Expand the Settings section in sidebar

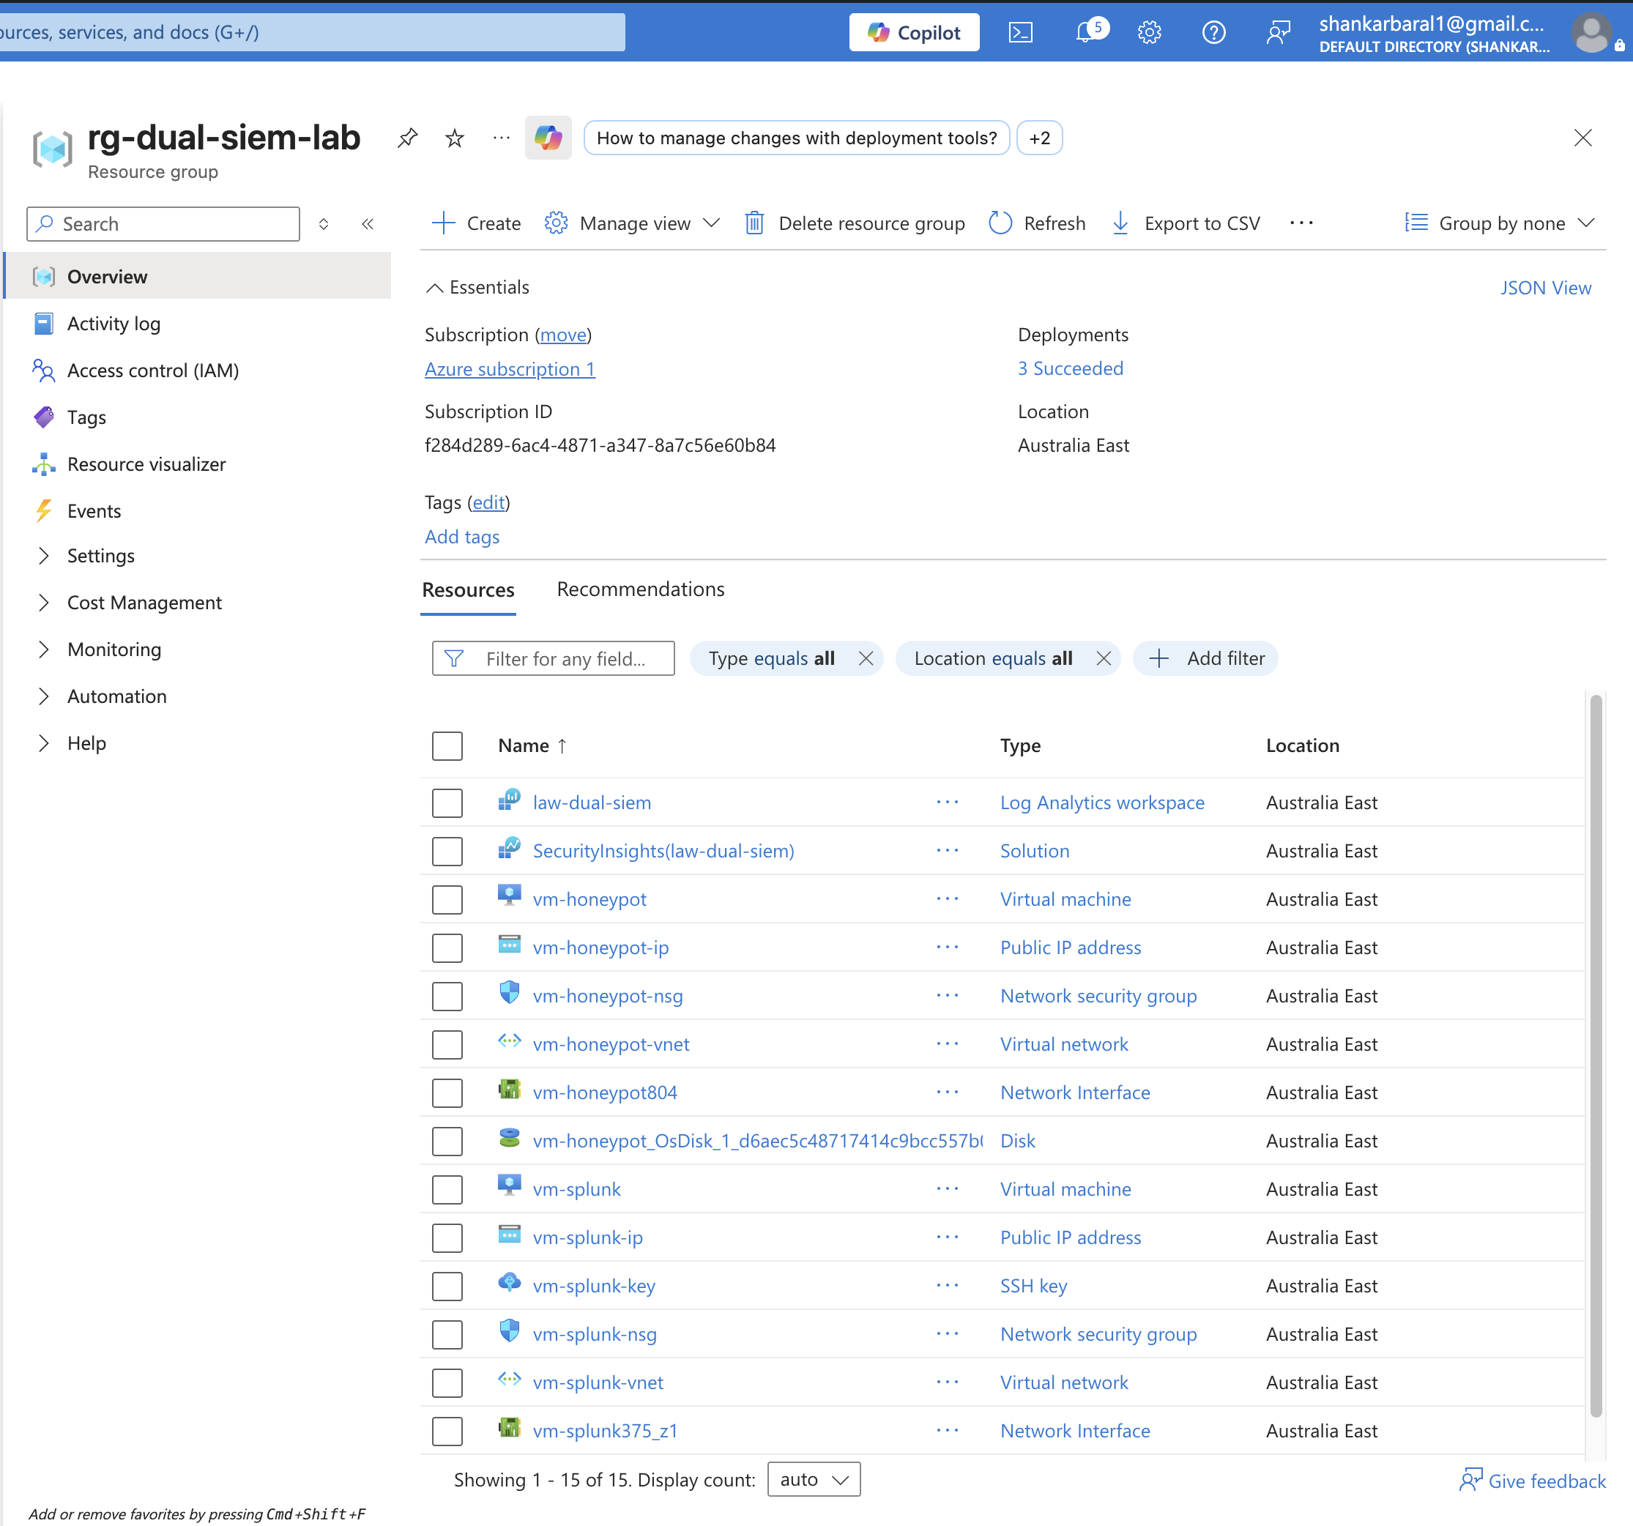pyautogui.click(x=43, y=556)
